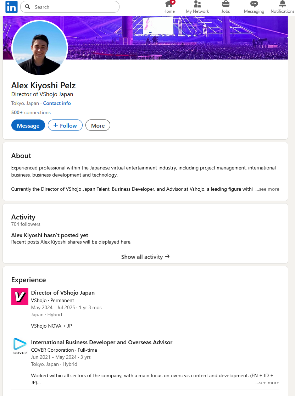This screenshot has height=396, width=295.
Task: Click the LinkedIn logo icon
Action: [11, 7]
